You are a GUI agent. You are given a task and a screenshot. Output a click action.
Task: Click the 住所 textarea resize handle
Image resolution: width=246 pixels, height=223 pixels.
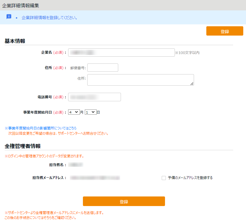(192, 84)
